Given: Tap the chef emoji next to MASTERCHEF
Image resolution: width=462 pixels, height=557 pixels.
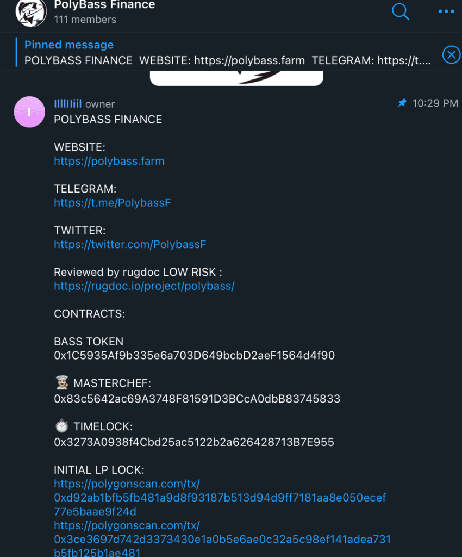Looking at the screenshot, I should (x=62, y=382).
